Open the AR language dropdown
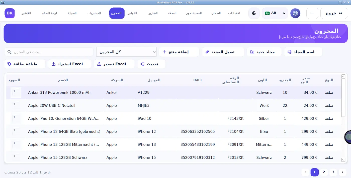The width and height of the screenshot is (351, 178). [275, 13]
